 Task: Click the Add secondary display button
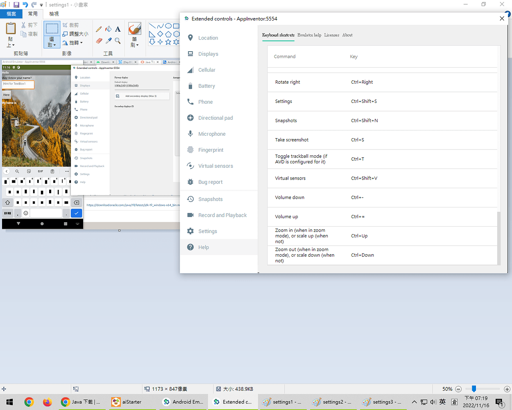tap(142, 96)
